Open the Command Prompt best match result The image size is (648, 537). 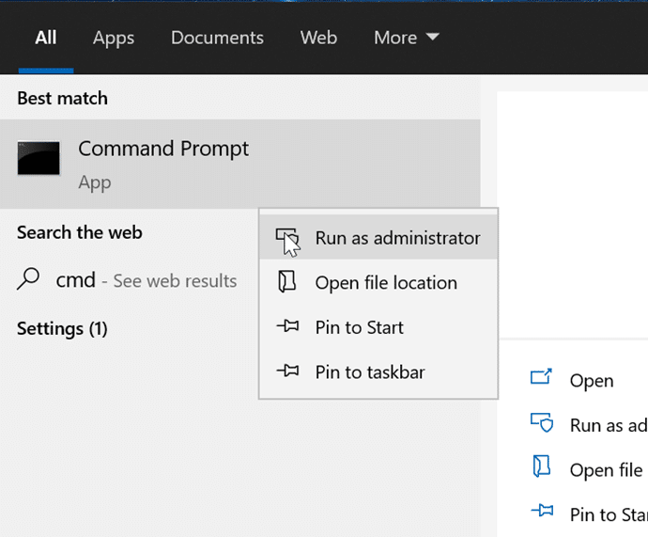coord(240,164)
